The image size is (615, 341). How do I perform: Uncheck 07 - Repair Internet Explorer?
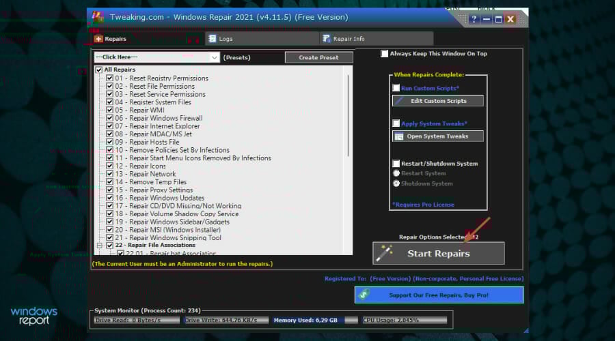(110, 126)
